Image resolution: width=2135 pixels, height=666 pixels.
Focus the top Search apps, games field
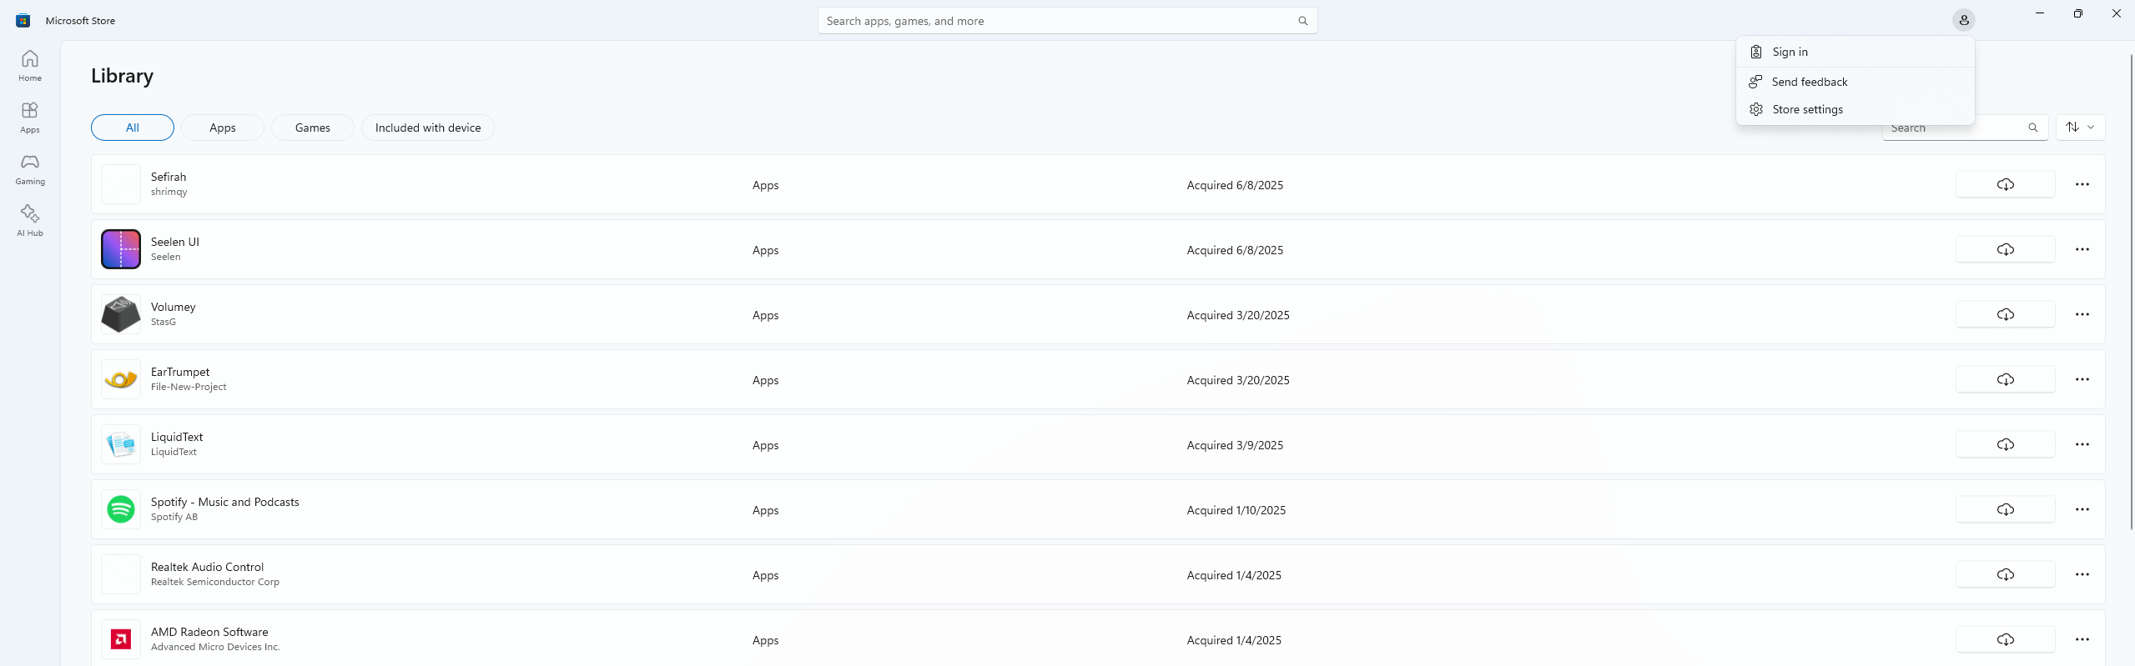point(1055,21)
